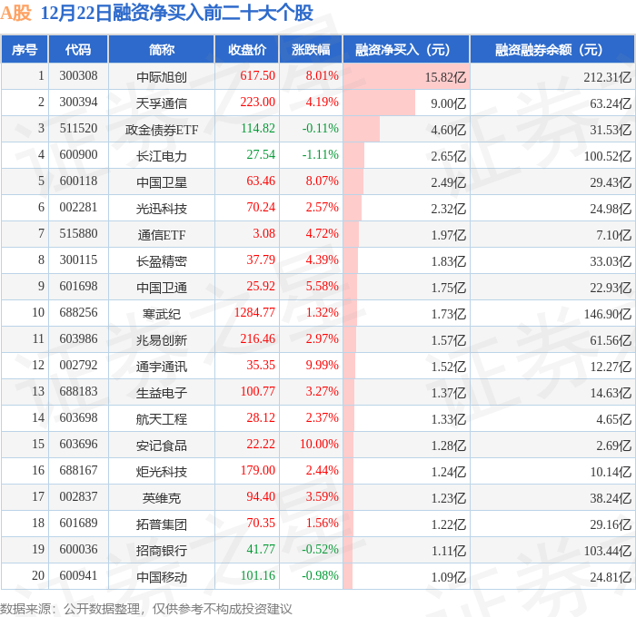This screenshot has width=636, height=617.
Task: Click net purchase value 1.83亿
Action: point(448,261)
